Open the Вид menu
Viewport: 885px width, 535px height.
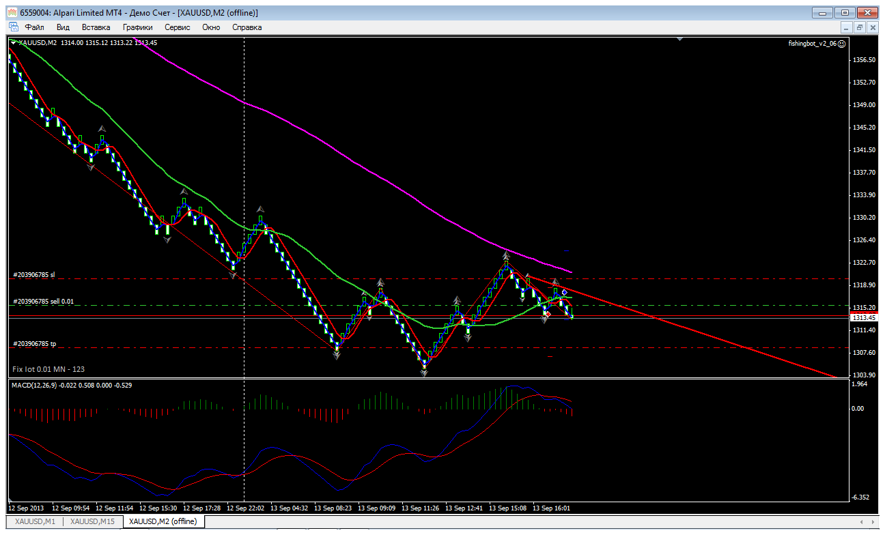(x=63, y=27)
